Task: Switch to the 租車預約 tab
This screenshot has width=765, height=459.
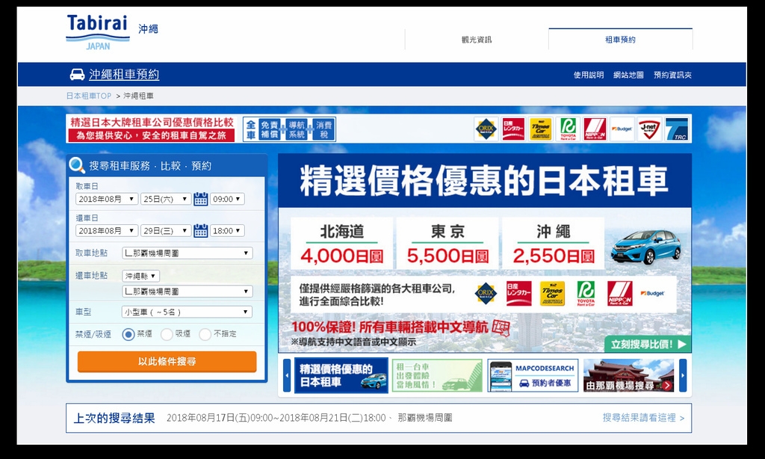Action: (620, 40)
